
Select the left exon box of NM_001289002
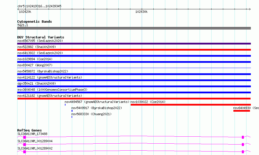point(25,152)
